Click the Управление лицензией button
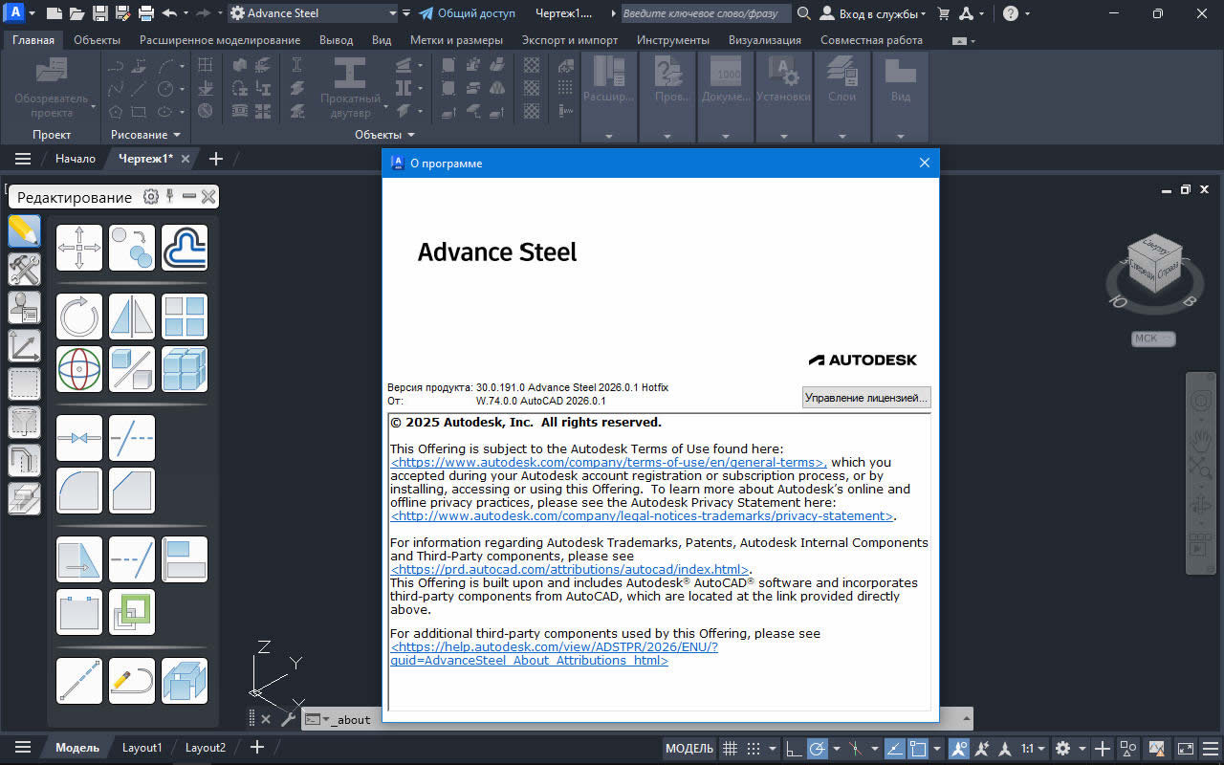Viewport: 1224px width, 765px height. pos(866,397)
